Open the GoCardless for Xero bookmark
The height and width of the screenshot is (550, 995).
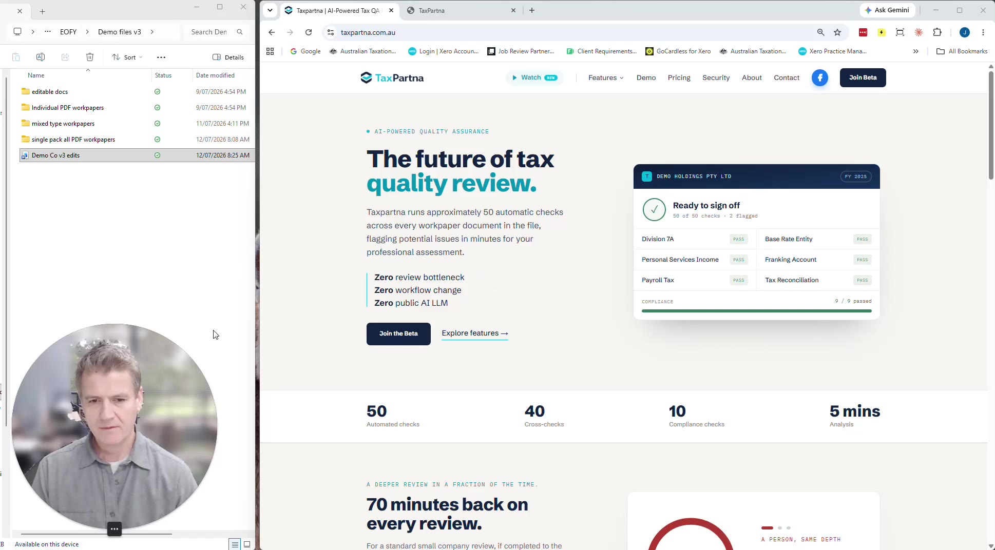coord(678,51)
